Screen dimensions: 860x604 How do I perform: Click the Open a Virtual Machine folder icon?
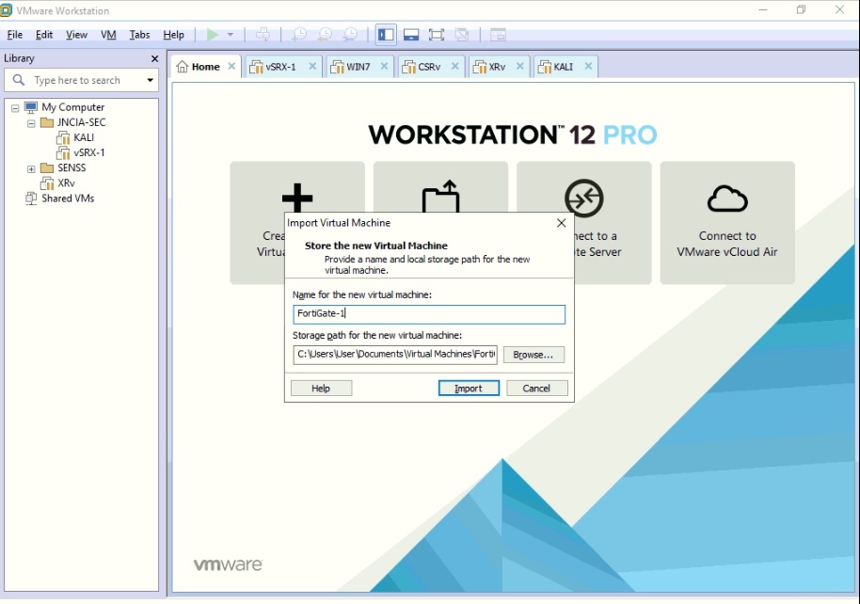(x=440, y=196)
